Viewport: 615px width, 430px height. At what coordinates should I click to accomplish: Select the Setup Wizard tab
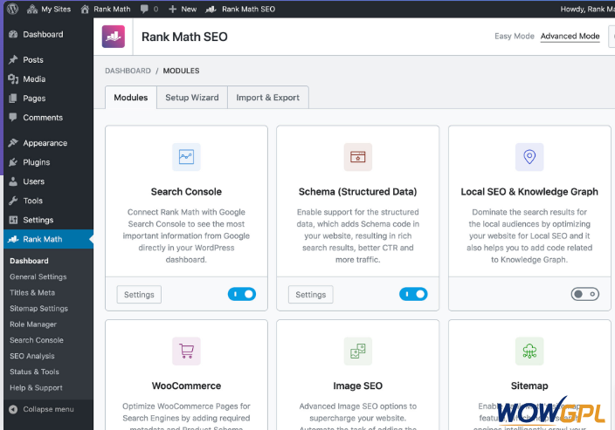point(192,97)
